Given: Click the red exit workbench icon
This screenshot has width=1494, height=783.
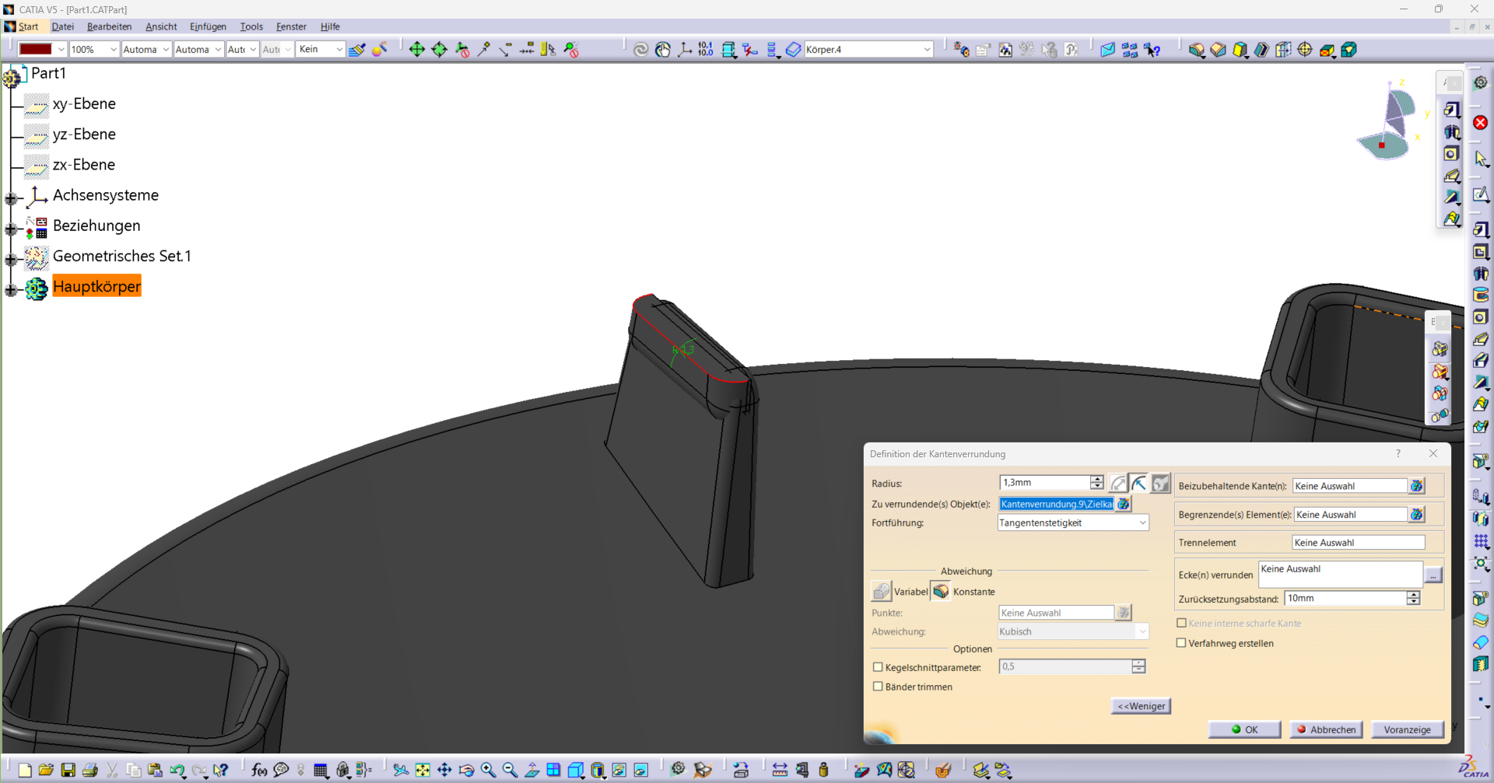Looking at the screenshot, I should [x=1480, y=123].
